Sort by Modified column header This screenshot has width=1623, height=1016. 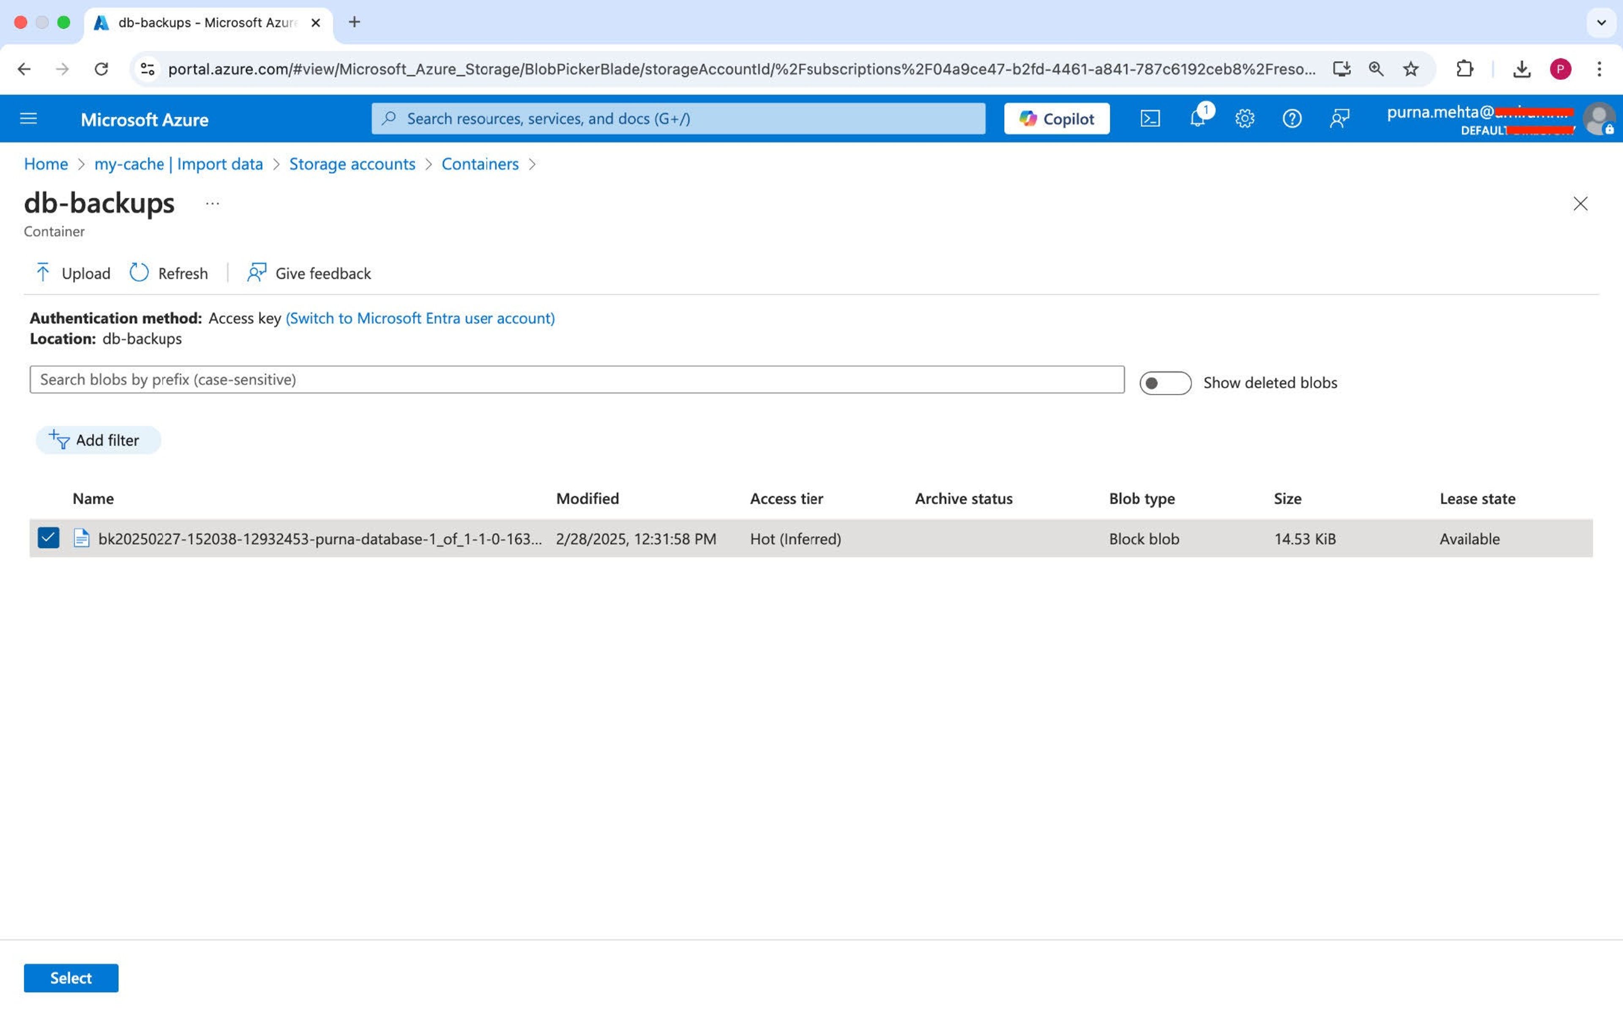coord(587,499)
